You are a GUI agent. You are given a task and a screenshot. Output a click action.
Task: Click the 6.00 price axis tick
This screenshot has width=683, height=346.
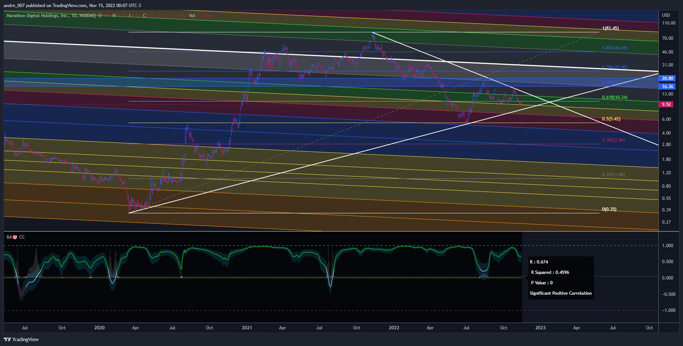point(666,119)
